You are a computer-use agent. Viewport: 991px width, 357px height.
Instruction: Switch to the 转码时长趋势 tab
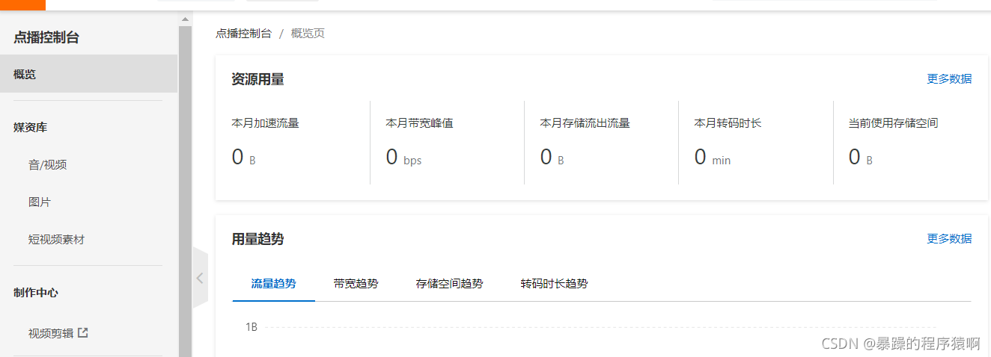tap(555, 284)
